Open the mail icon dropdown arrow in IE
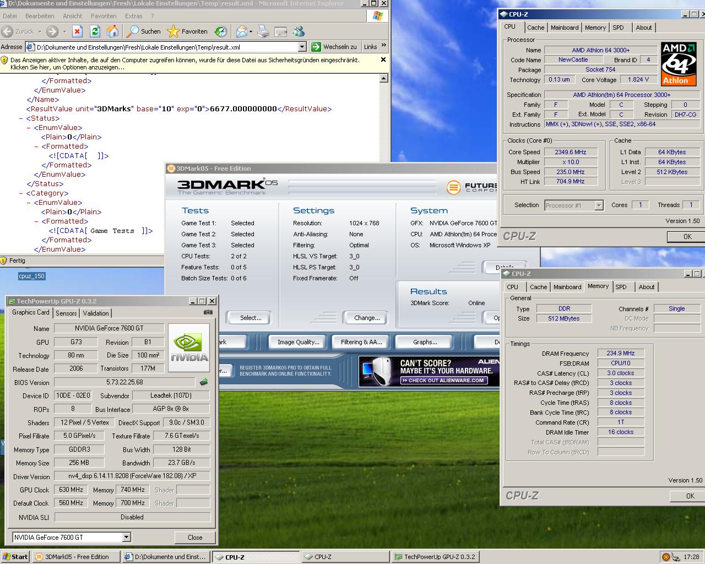 click(x=251, y=32)
